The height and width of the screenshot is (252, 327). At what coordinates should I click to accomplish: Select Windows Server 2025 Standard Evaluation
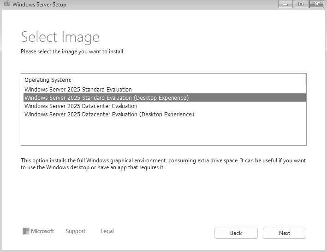click(165, 89)
